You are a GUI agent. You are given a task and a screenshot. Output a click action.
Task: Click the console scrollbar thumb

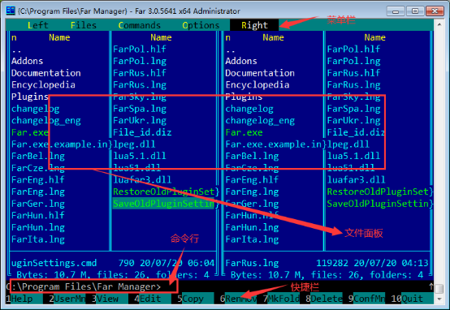[x=439, y=288]
